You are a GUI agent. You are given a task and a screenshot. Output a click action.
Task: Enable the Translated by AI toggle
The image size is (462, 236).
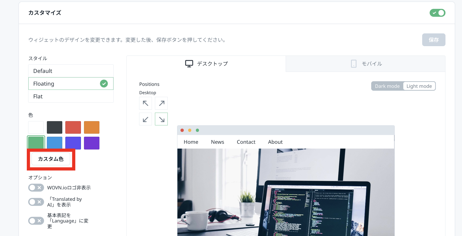click(x=36, y=202)
